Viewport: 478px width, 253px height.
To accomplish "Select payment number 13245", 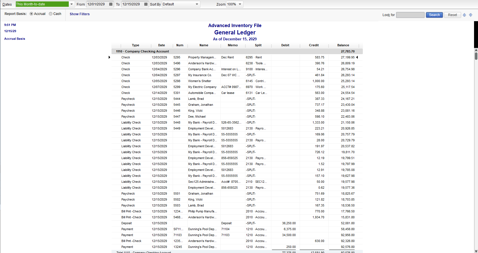I will pyautogui.click(x=178, y=247).
